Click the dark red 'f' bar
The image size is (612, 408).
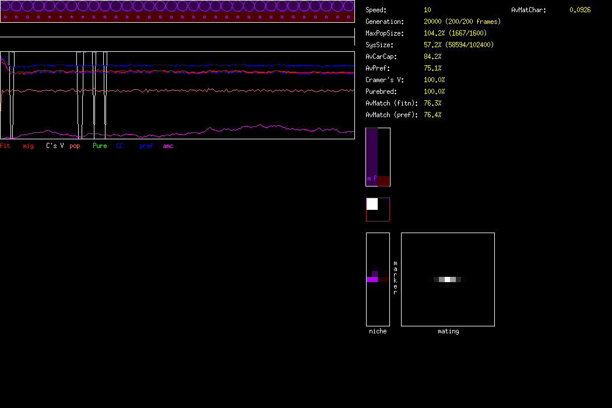(x=383, y=181)
